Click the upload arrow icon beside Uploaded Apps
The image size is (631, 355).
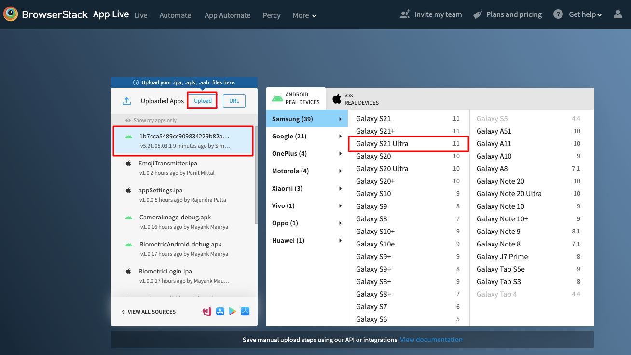tap(126, 101)
